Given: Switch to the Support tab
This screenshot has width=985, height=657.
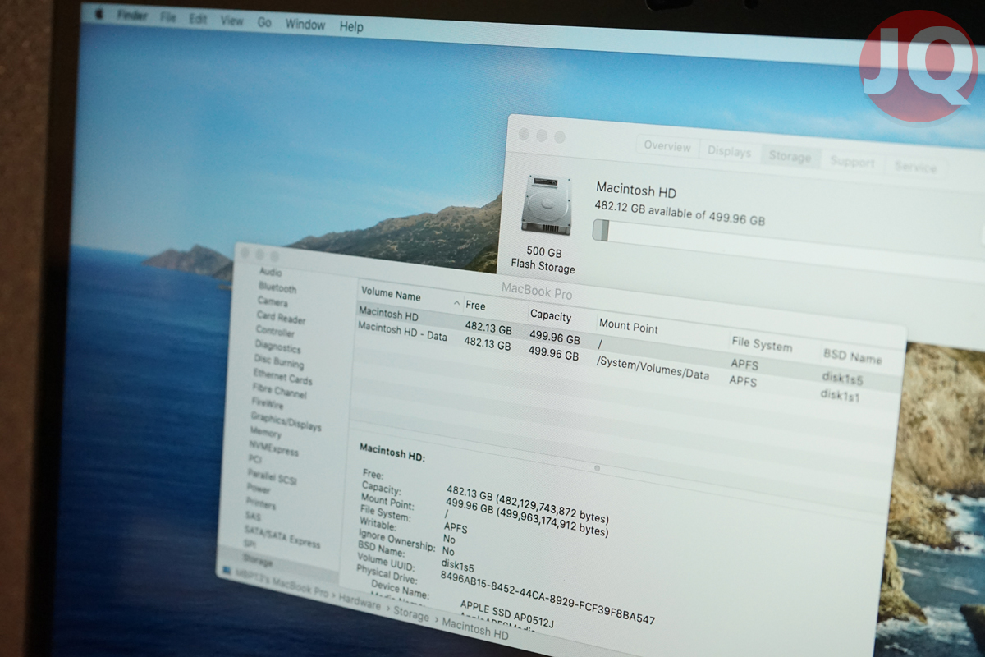Looking at the screenshot, I should (x=852, y=162).
